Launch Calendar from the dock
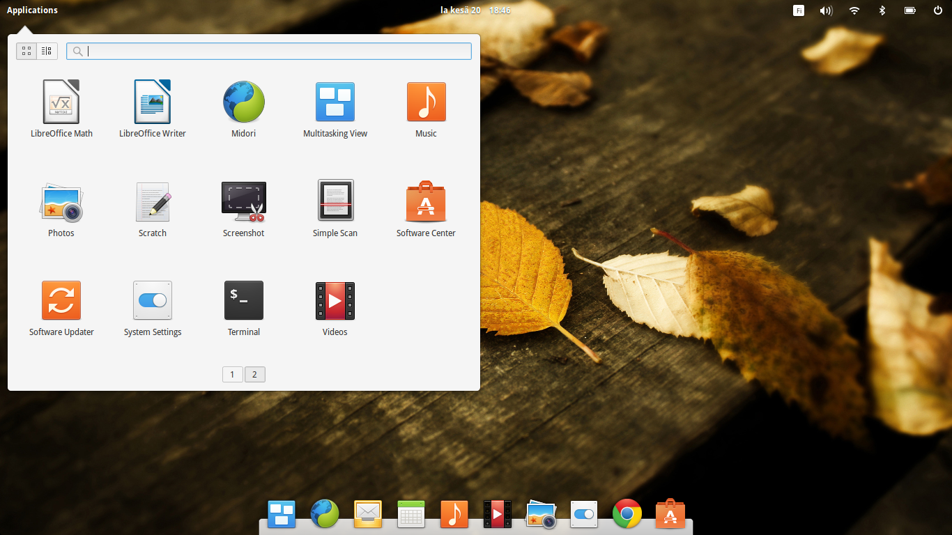952x535 pixels. 411,514
